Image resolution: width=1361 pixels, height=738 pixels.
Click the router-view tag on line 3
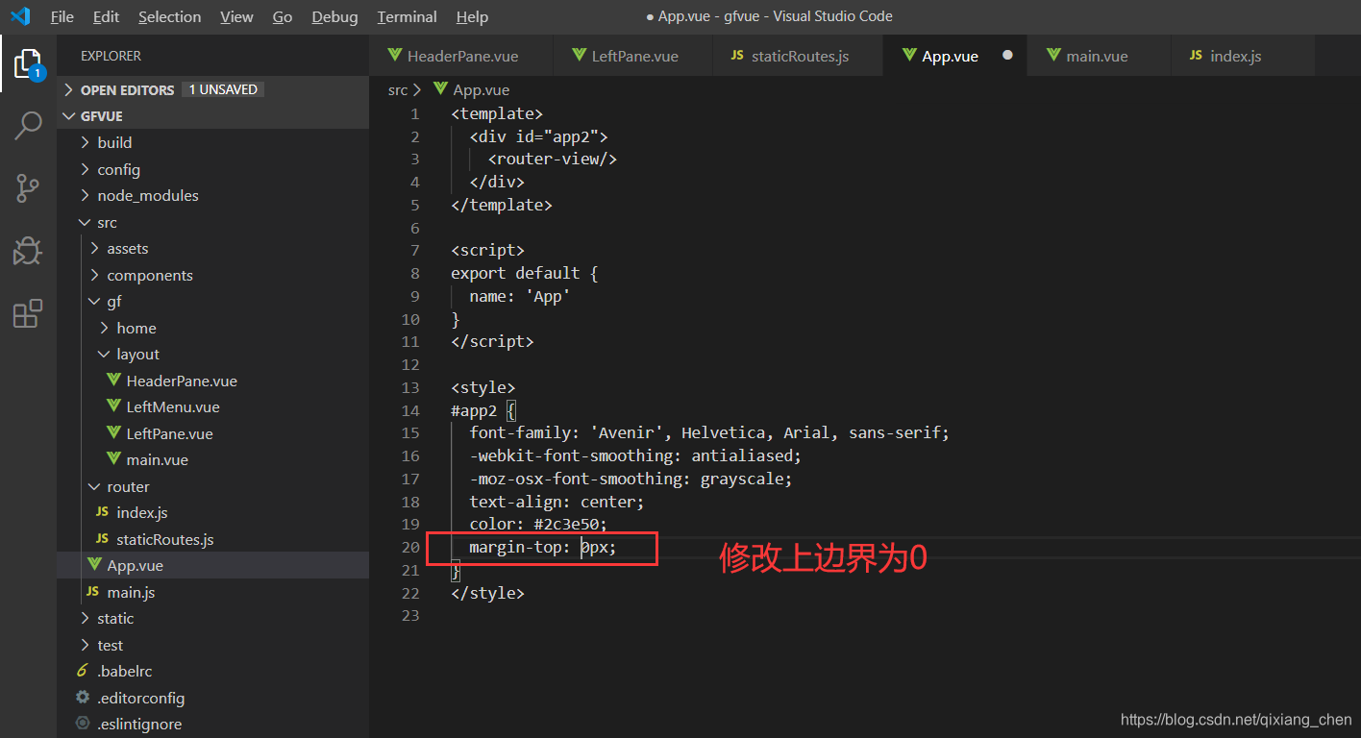pos(552,159)
